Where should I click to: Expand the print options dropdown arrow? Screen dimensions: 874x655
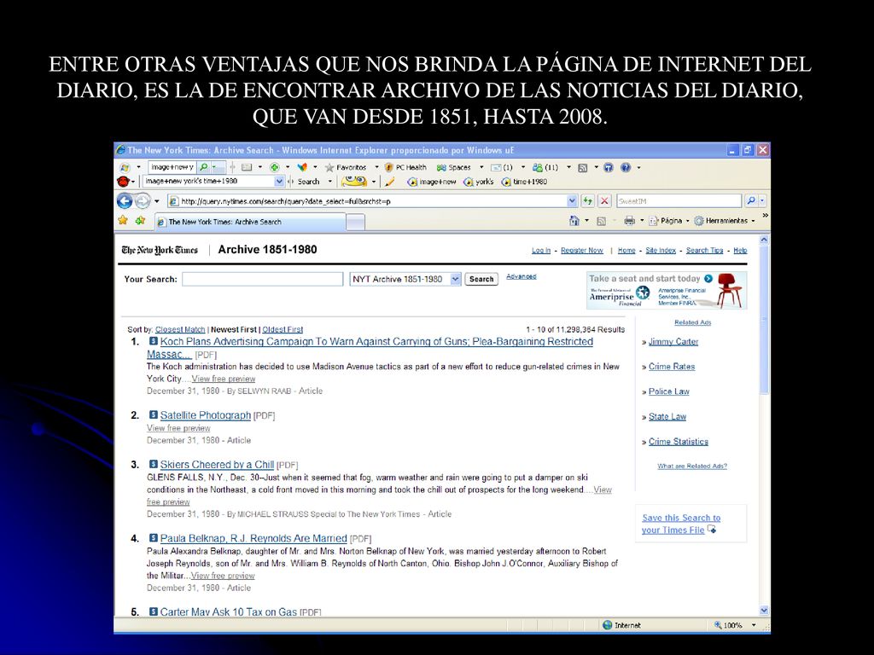(642, 221)
